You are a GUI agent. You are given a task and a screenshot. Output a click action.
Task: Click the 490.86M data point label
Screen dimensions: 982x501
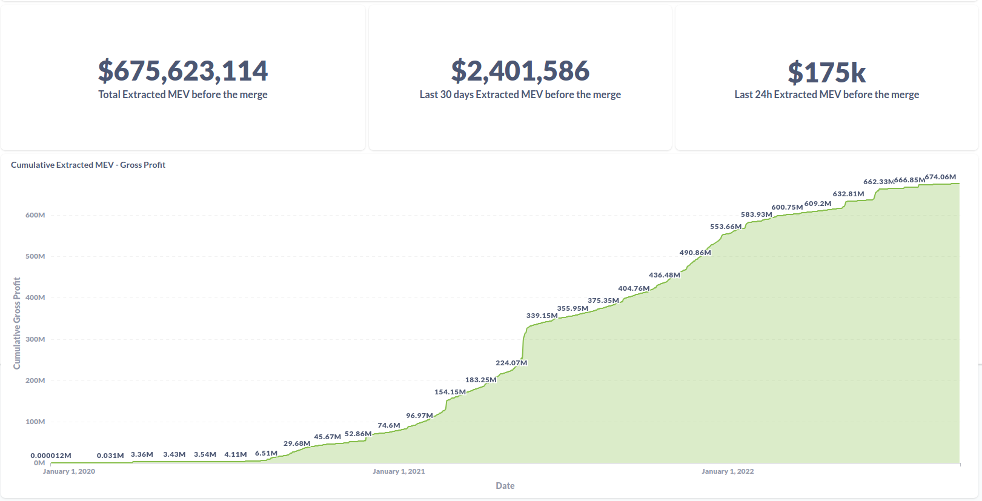[695, 253]
